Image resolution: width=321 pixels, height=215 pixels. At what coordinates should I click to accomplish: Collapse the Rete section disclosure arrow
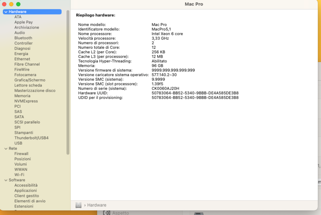[x=5, y=149]
